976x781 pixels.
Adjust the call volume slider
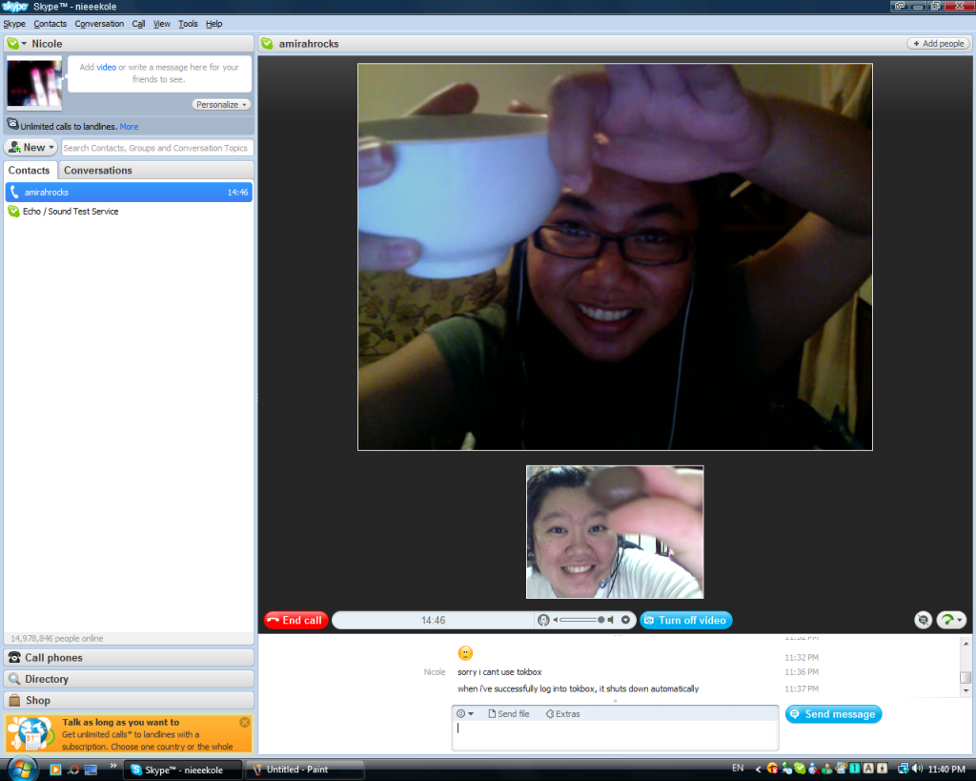point(582,620)
